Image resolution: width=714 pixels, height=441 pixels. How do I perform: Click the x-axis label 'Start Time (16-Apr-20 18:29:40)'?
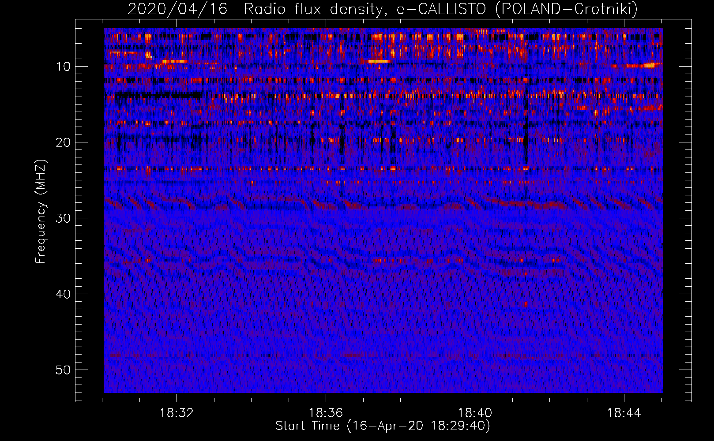[x=383, y=426]
